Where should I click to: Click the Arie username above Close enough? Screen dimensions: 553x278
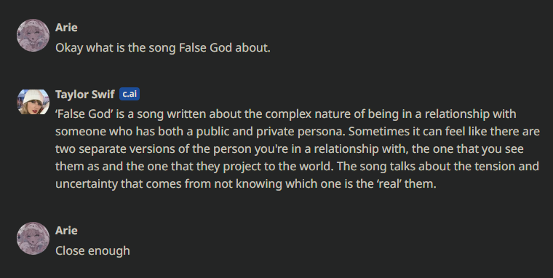(x=66, y=231)
